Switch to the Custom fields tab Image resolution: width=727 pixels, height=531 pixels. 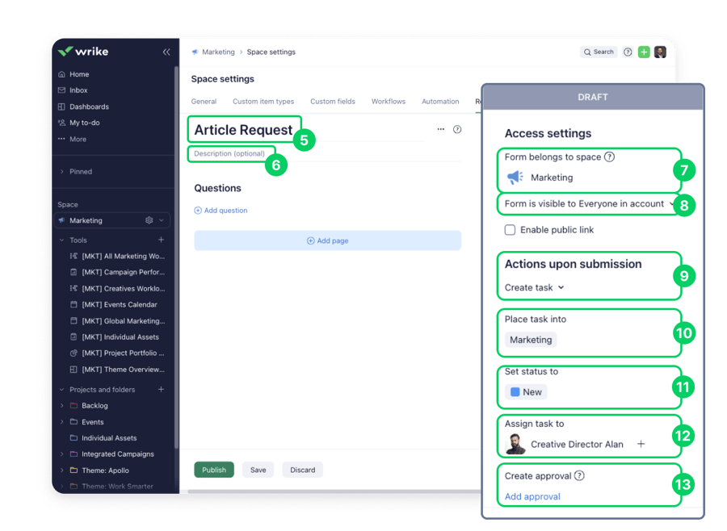point(333,102)
